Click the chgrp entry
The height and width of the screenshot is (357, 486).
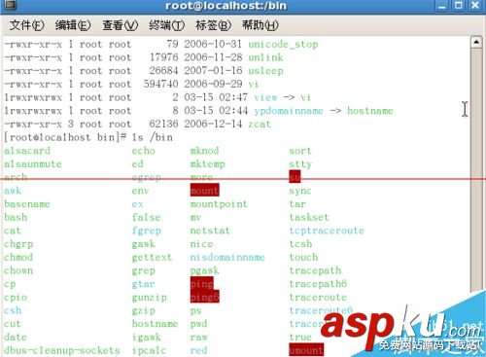point(18,244)
